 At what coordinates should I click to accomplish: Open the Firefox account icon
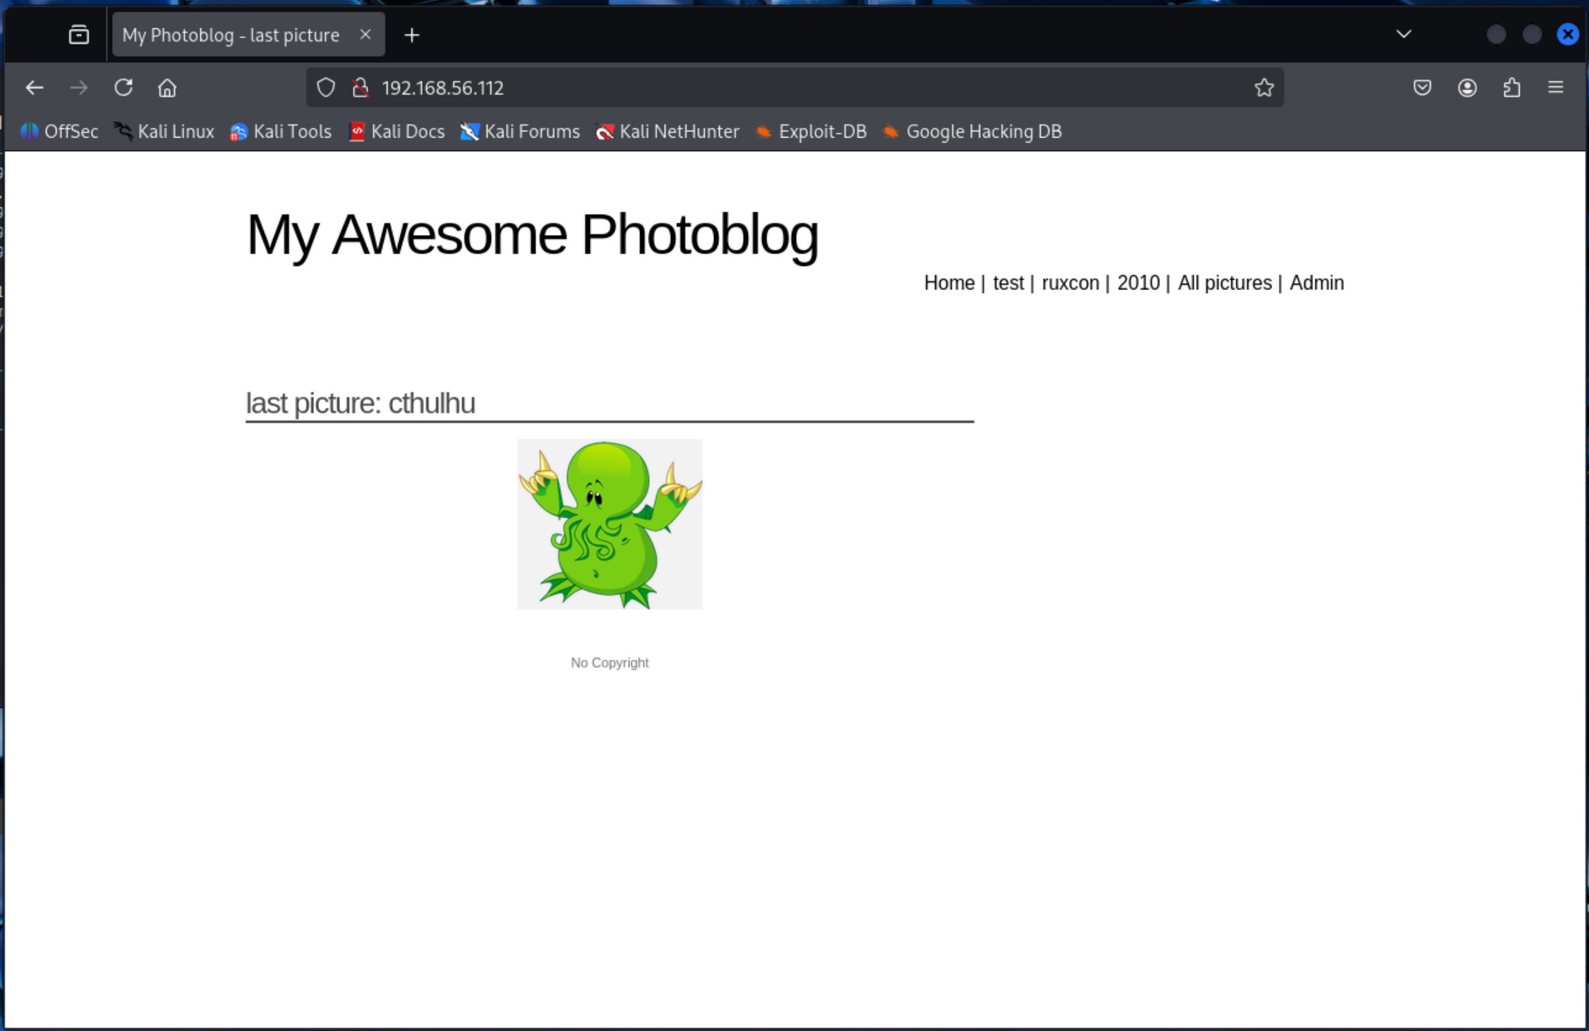coord(1467,88)
